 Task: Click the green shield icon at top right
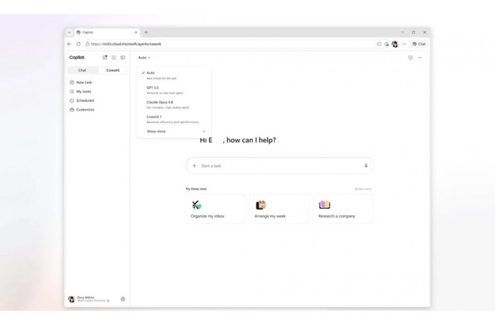coord(410,58)
